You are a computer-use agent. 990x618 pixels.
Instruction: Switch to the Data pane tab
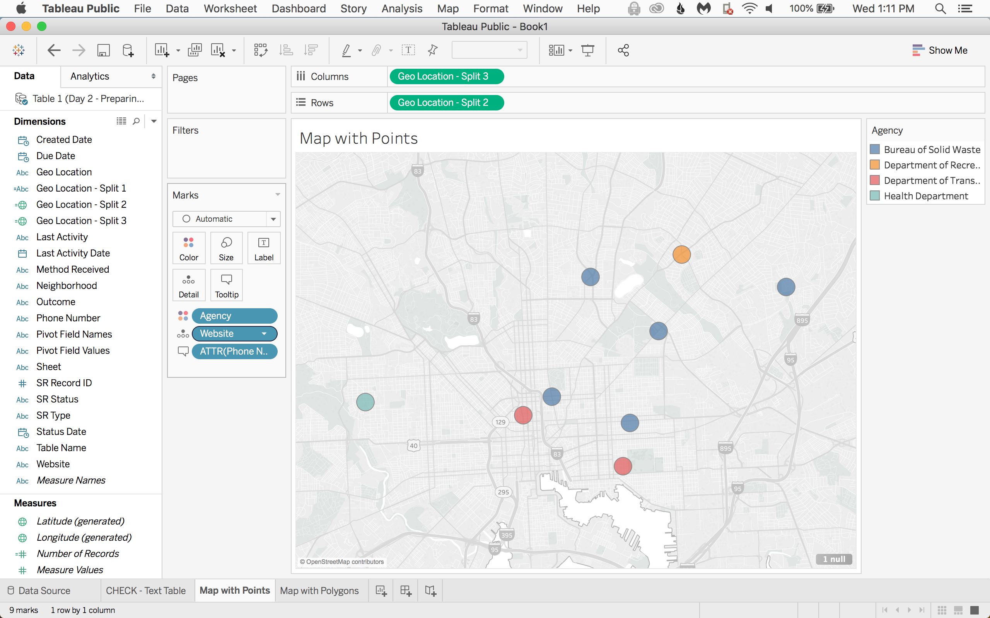coord(24,76)
